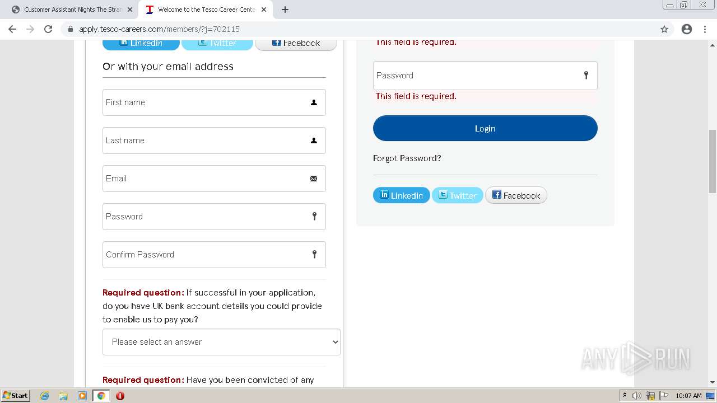This screenshot has height=403, width=717.
Task: Click the scrollbar down arrow
Action: (713, 382)
